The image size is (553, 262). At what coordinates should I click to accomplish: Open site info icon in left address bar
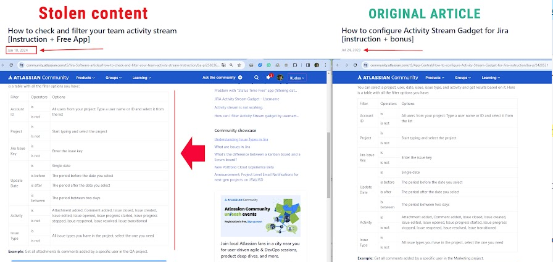(22, 65)
